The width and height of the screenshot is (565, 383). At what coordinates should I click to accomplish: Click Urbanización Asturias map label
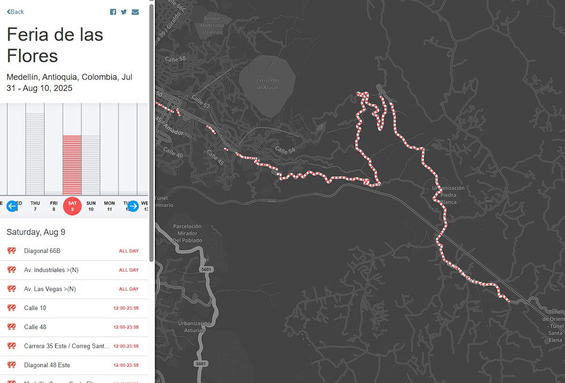(194, 327)
